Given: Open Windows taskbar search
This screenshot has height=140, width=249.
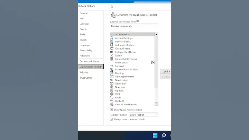Looking at the screenshot, I should [x=164, y=135].
